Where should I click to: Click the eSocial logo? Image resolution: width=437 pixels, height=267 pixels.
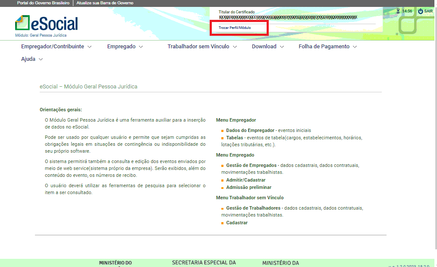[x=47, y=23]
